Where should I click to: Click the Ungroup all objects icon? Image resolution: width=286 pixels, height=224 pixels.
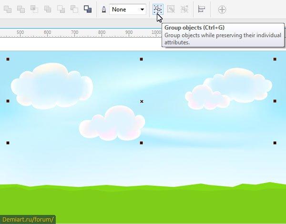pyautogui.click(x=184, y=9)
